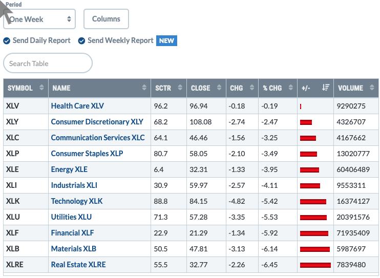380x278 pixels.
Task: Click the red change bar in XLRE row
Action: pos(315,265)
